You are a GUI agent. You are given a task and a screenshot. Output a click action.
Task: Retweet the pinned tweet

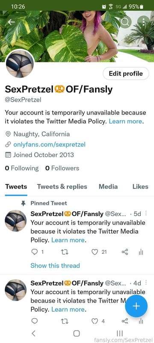pyautogui.click(x=65, y=252)
